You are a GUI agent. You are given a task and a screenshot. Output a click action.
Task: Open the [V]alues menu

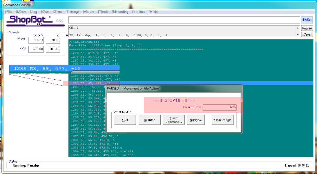tap(88, 12)
